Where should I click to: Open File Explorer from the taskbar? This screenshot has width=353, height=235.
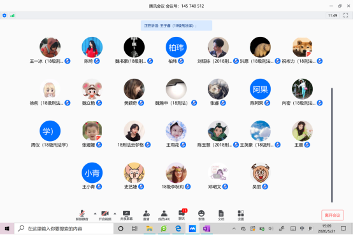click(x=149, y=229)
